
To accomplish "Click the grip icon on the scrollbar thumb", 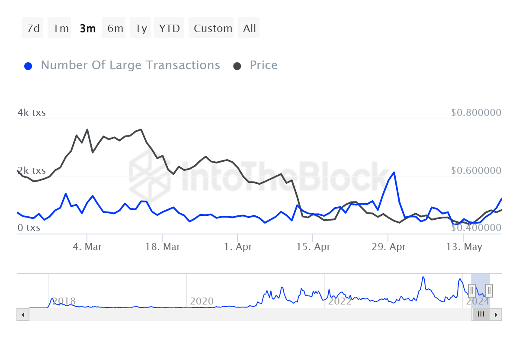I will tap(481, 314).
